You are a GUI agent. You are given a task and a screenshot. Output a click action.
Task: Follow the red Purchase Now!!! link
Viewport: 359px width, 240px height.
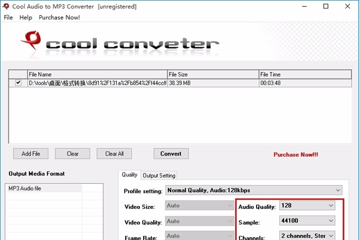(296, 154)
